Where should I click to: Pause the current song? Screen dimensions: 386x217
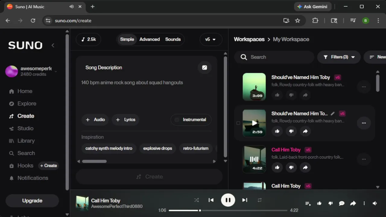[x=228, y=200]
